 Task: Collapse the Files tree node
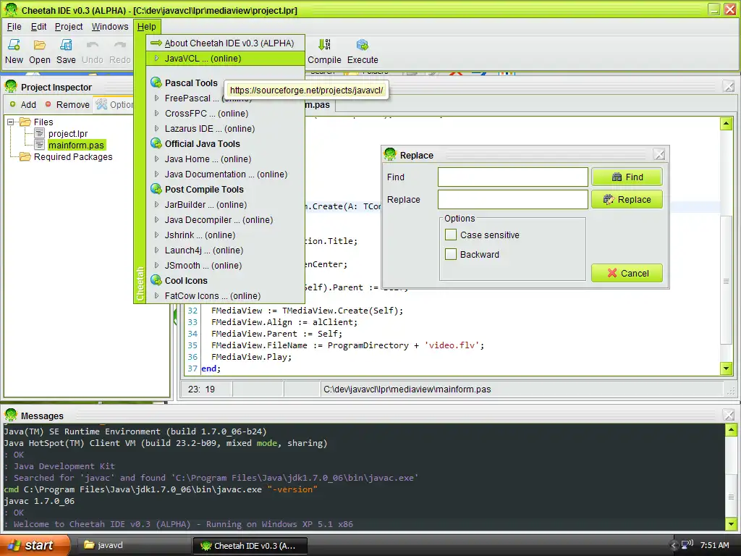[10, 122]
